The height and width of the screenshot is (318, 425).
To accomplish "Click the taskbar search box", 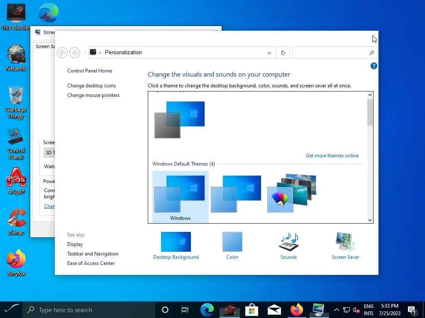I will pos(89,310).
